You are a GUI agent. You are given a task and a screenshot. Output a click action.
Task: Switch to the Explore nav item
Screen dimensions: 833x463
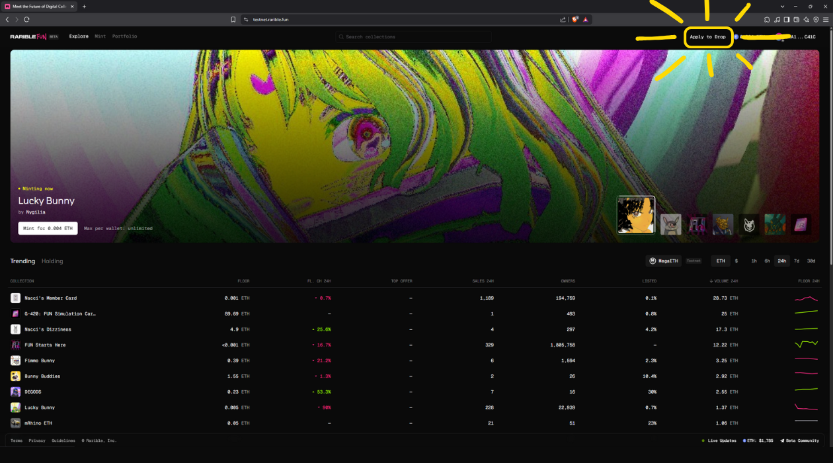click(x=79, y=36)
